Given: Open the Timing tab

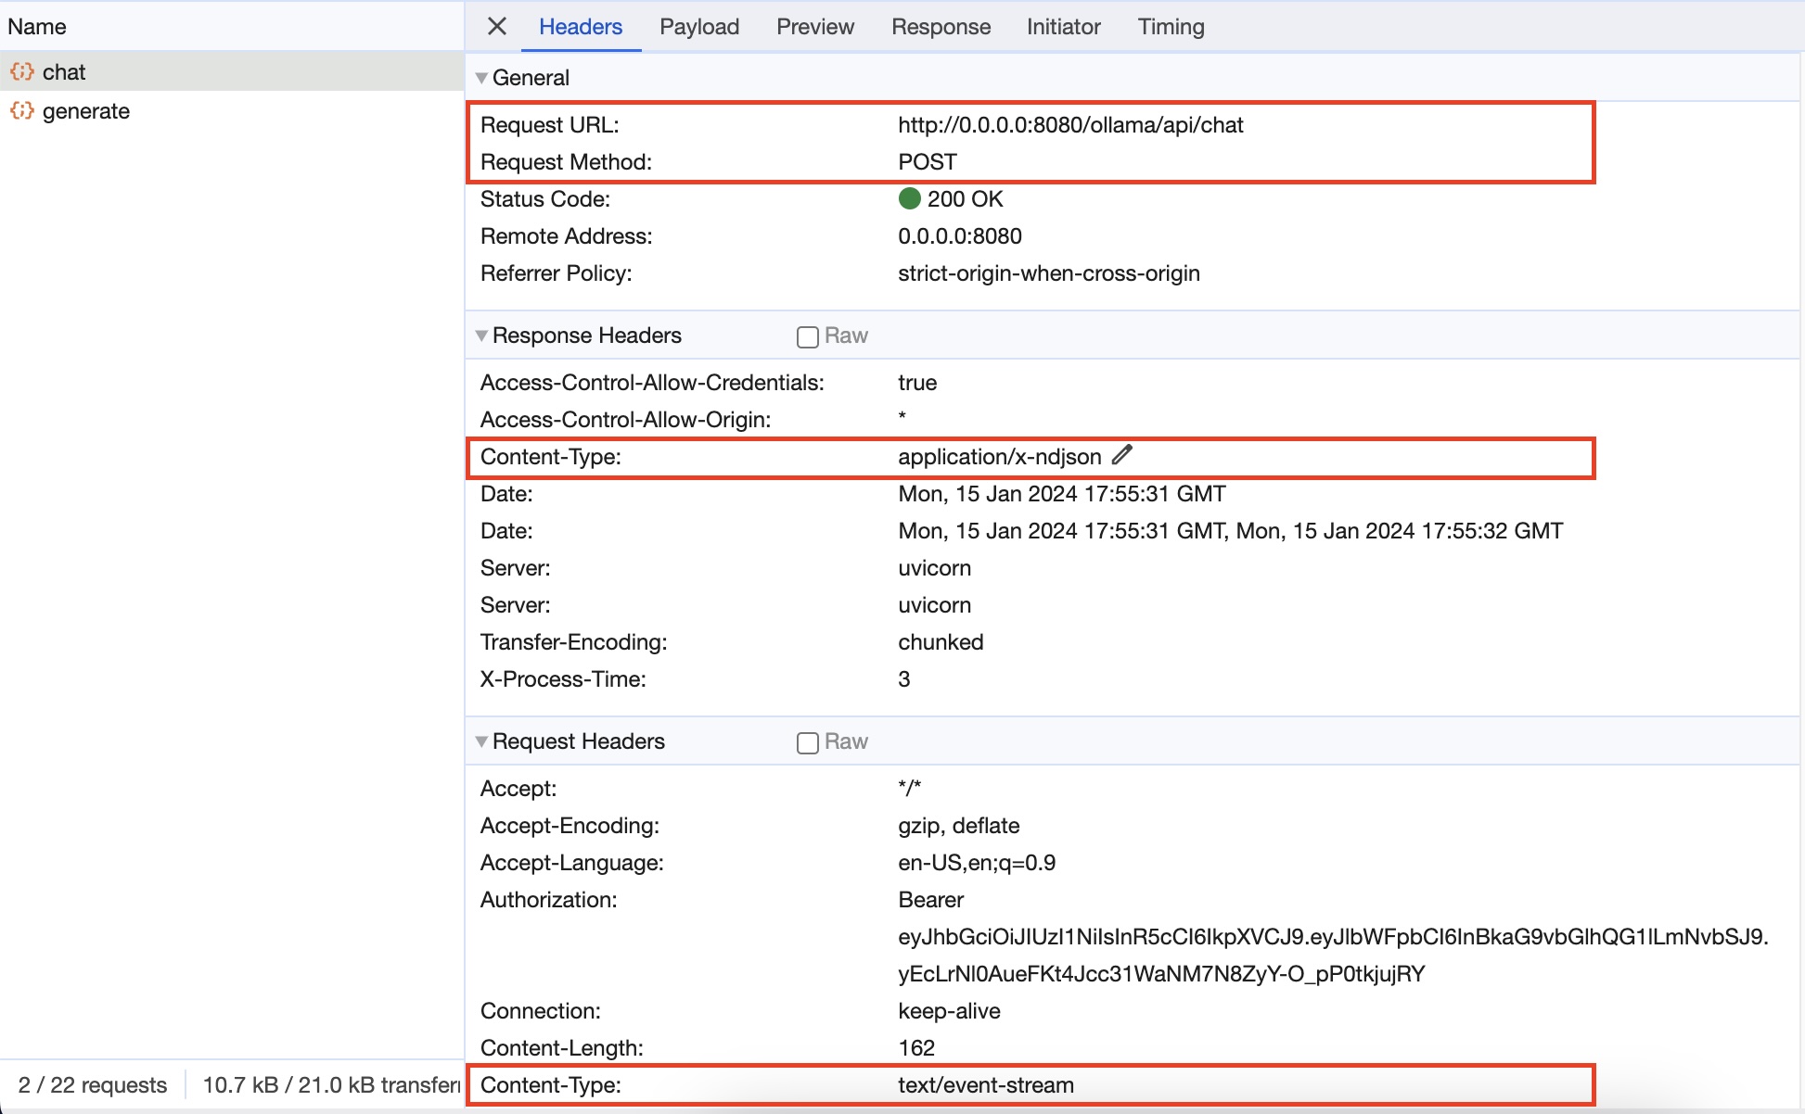Looking at the screenshot, I should [x=1171, y=27].
